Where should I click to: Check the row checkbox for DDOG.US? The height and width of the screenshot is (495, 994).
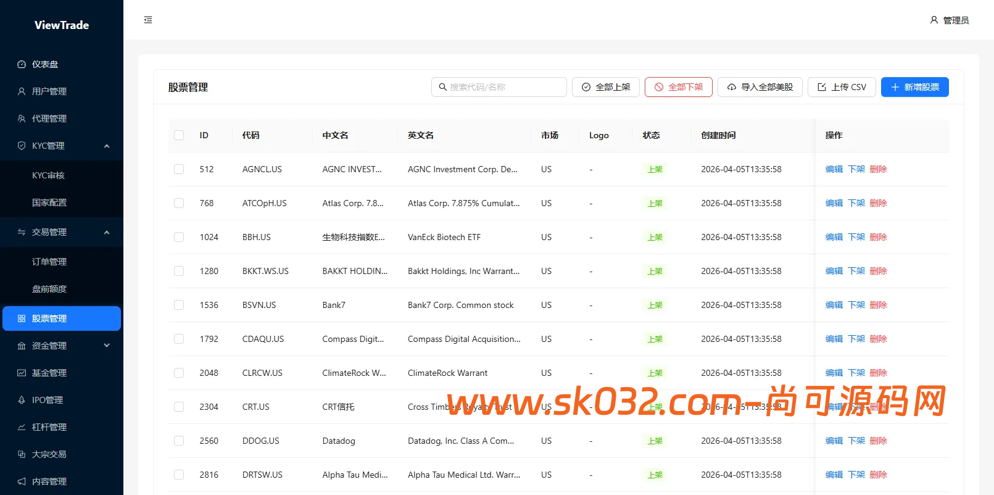coord(179,441)
